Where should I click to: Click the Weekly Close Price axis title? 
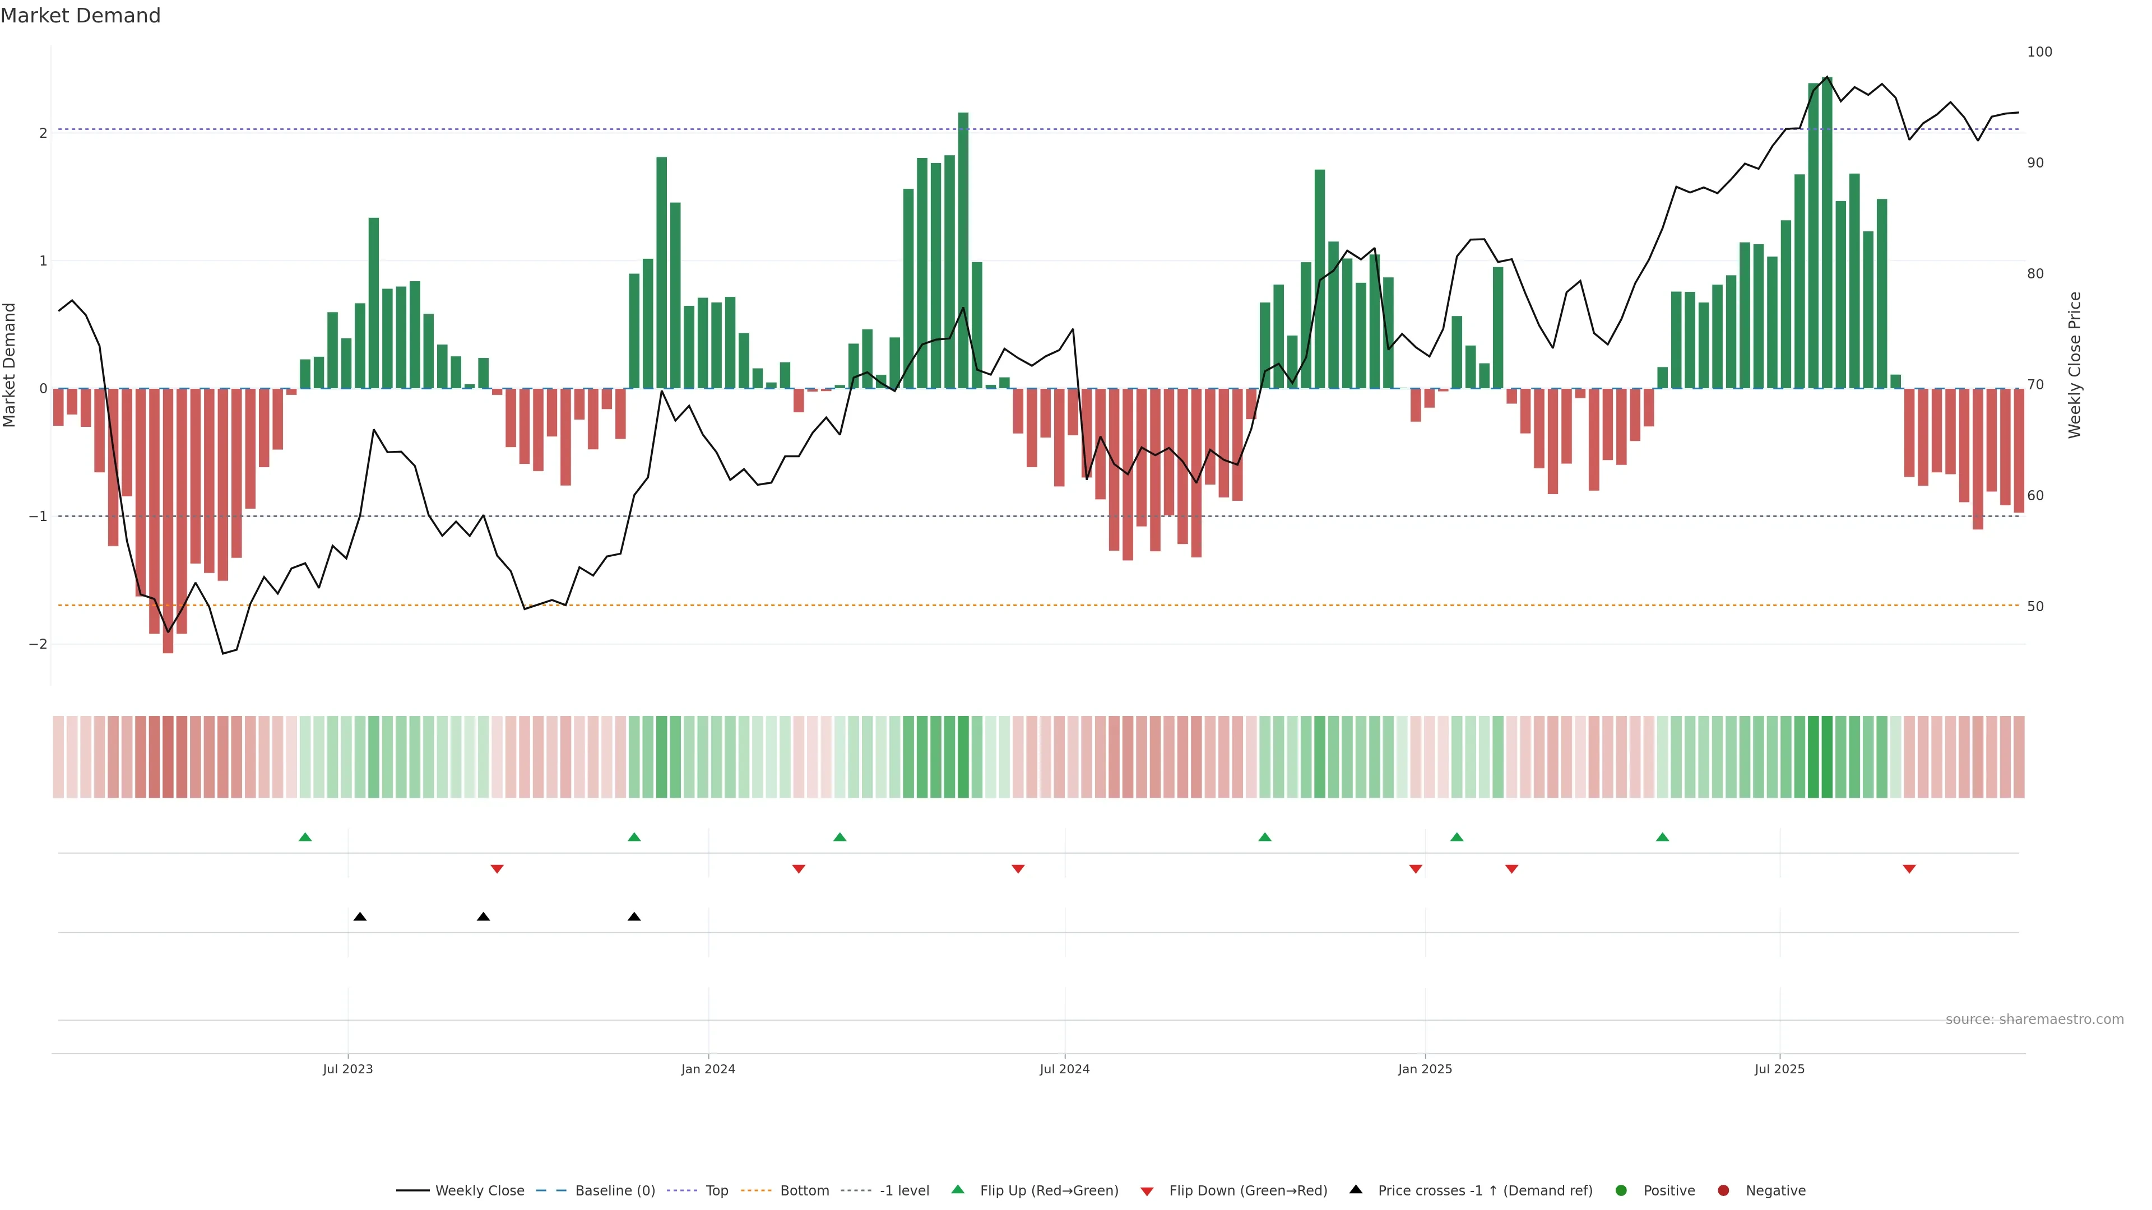point(2074,365)
